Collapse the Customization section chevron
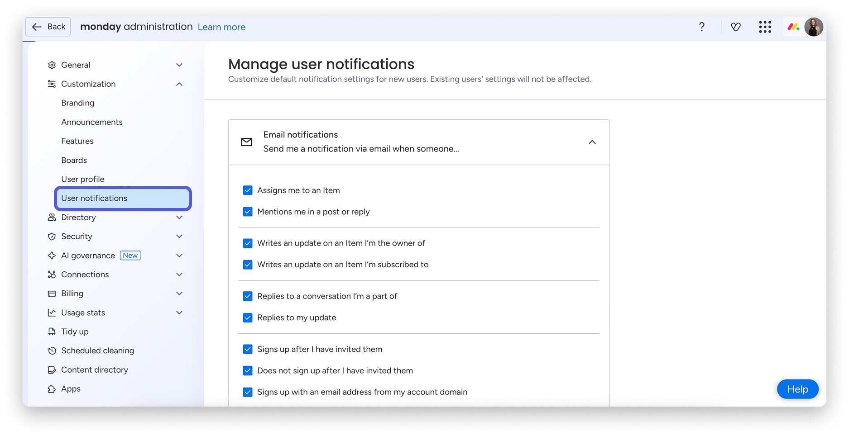 pos(179,84)
